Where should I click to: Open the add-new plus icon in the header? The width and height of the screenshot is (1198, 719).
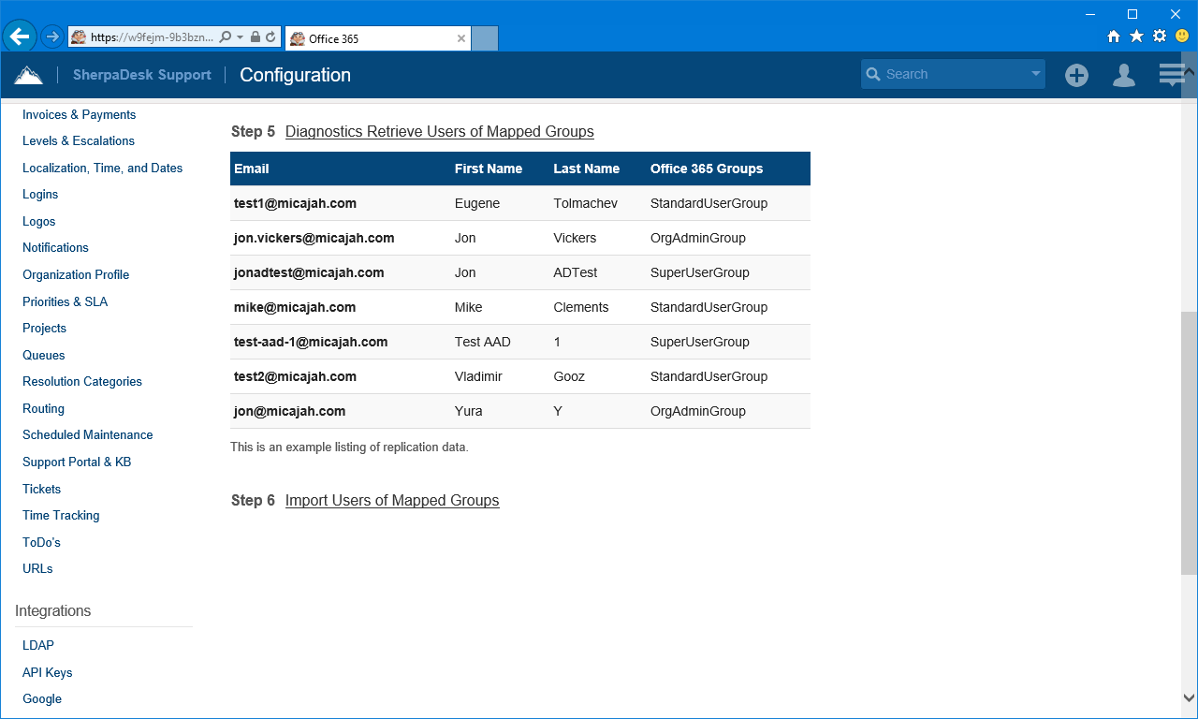[x=1076, y=75]
